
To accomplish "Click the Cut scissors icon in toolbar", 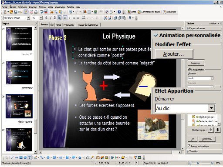I will pos(52,12).
